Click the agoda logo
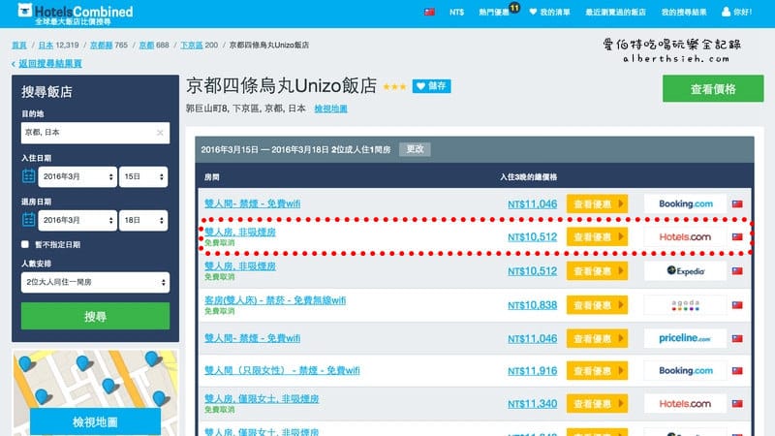 [685, 305]
